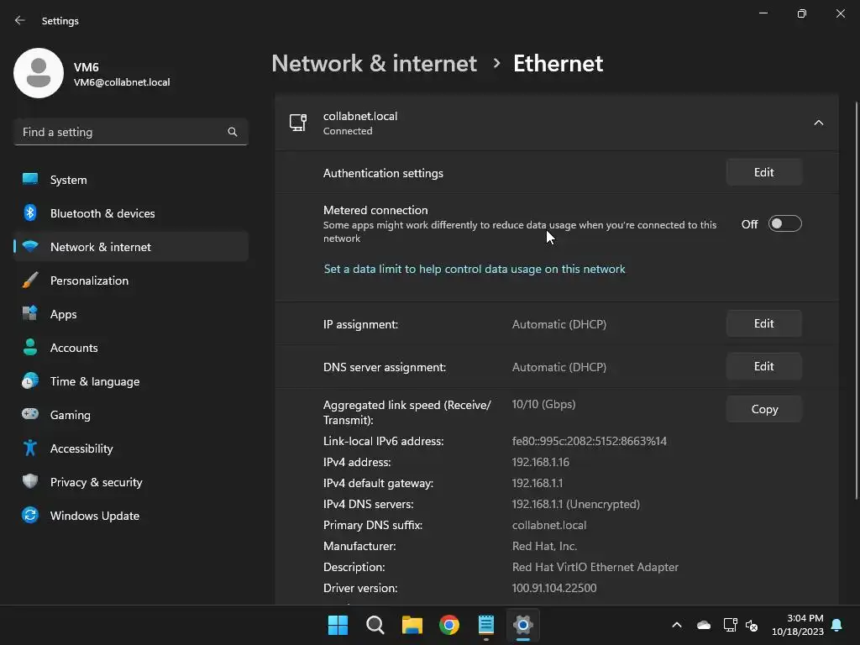Collapse the collabnet.local network section

[x=818, y=123]
